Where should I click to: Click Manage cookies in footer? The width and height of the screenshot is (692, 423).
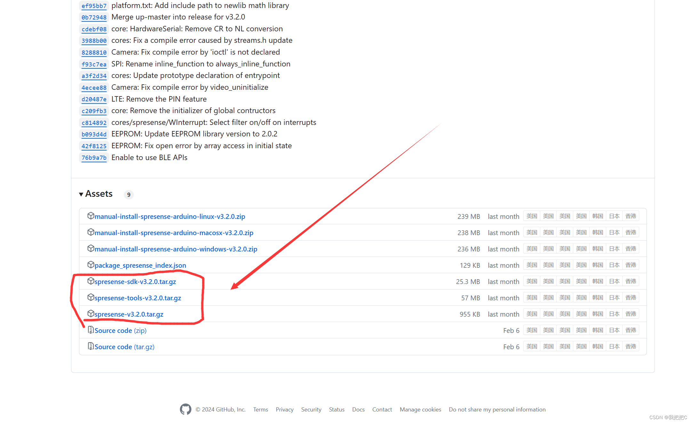pyautogui.click(x=420, y=410)
